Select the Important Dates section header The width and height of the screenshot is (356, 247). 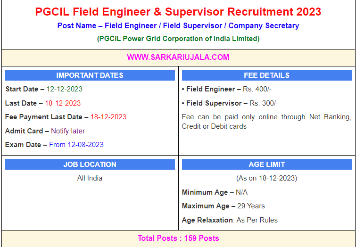[x=90, y=75]
